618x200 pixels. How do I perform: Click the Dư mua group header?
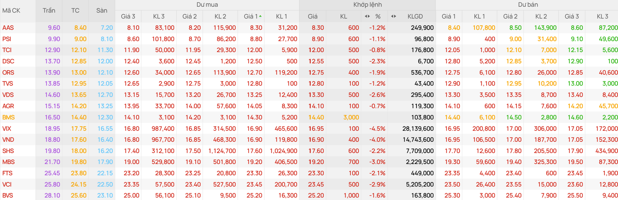[x=207, y=5]
